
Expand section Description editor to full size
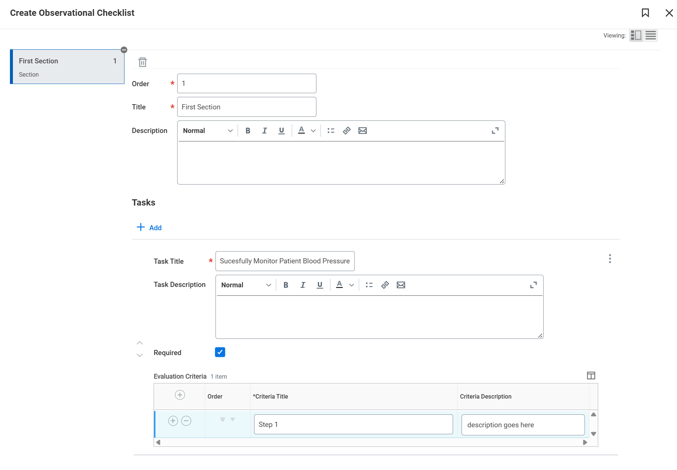coord(495,131)
